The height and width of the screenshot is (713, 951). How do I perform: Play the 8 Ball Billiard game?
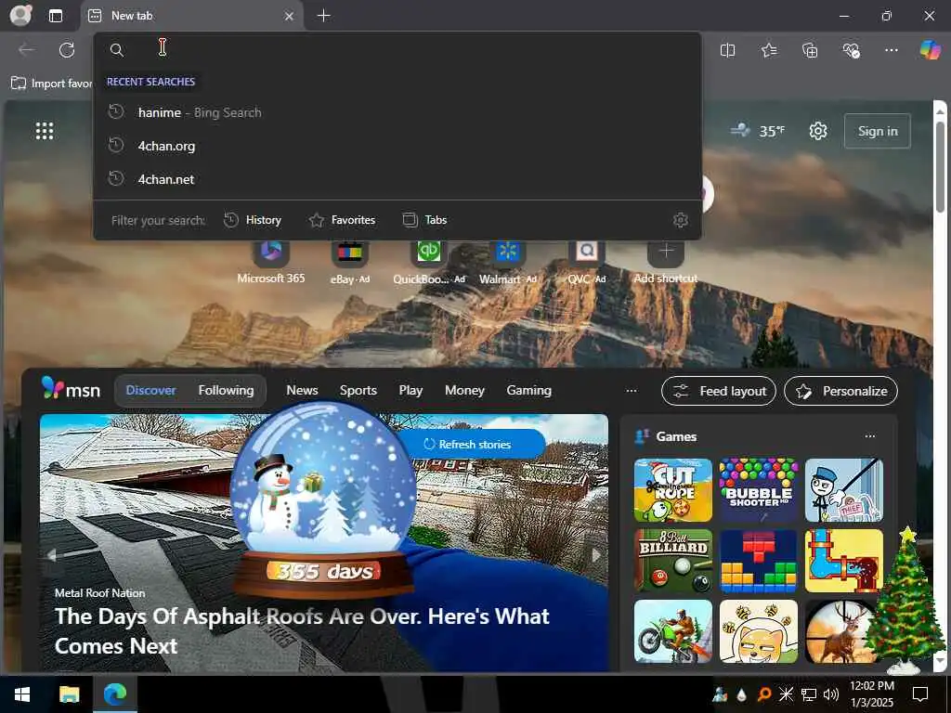tap(673, 561)
